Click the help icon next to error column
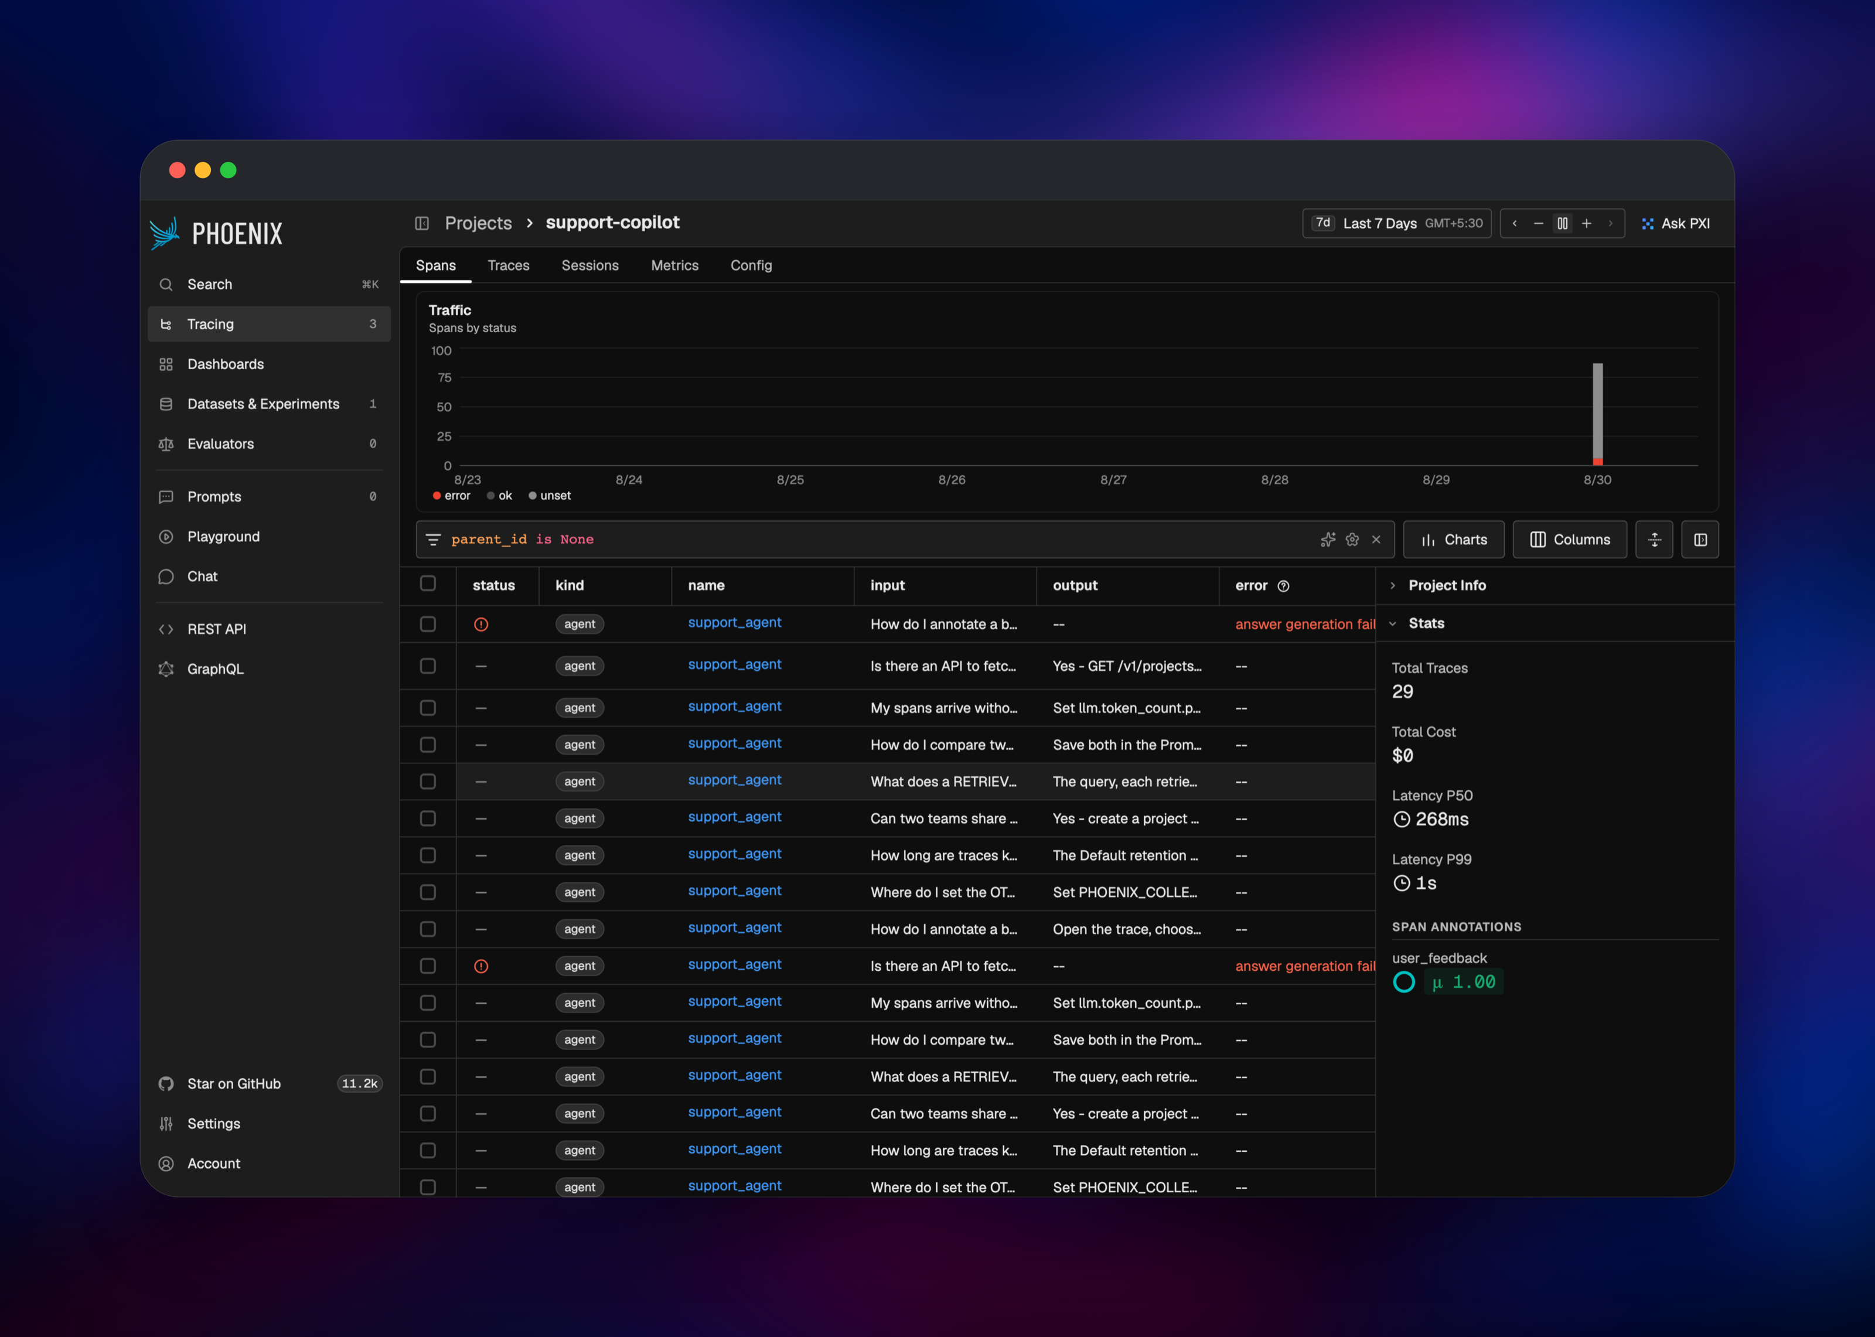 click(1283, 585)
